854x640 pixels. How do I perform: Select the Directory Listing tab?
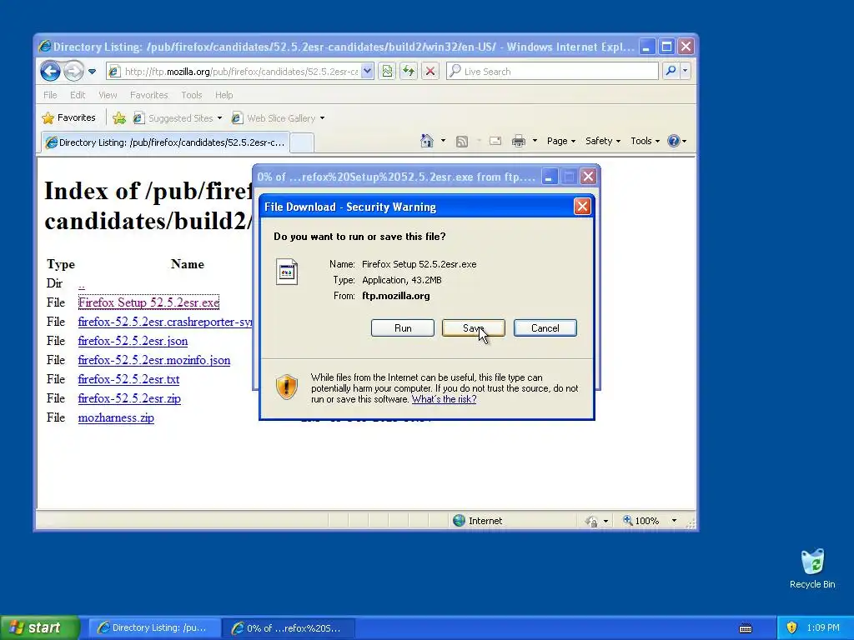[x=165, y=142]
